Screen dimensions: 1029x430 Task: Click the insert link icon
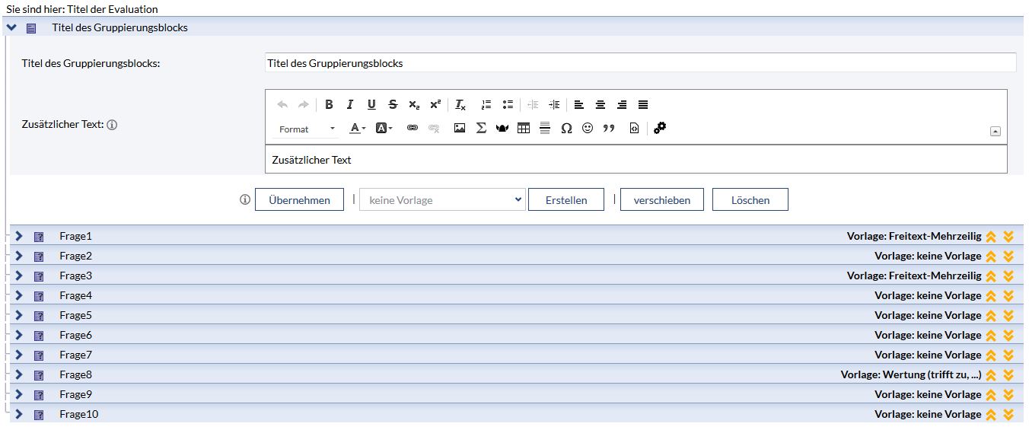[412, 129]
